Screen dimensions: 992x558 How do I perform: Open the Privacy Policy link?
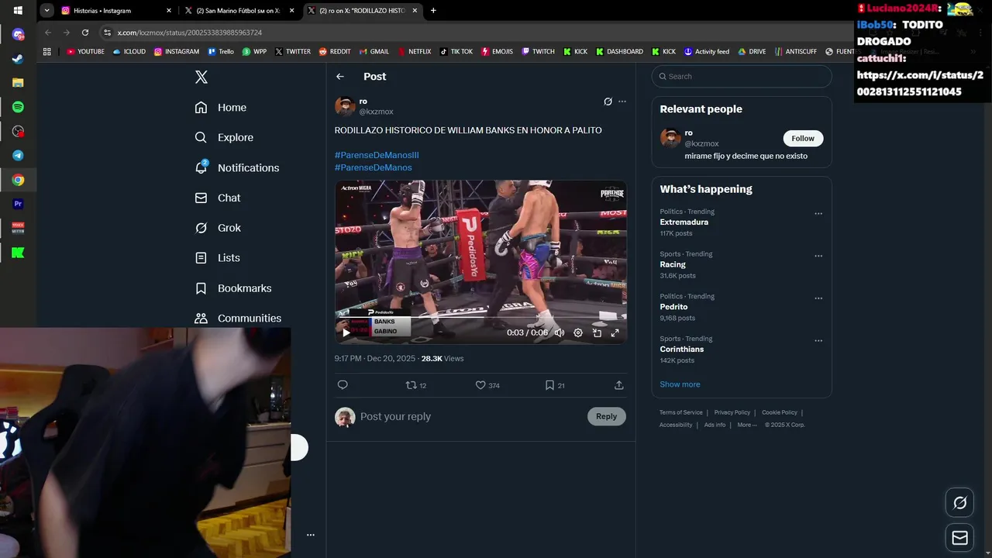tap(732, 412)
